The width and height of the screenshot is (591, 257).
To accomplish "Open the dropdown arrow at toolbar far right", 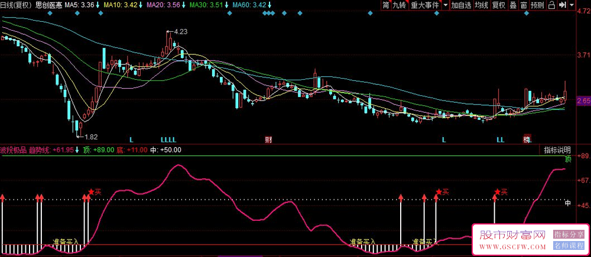I will click(x=571, y=5).
